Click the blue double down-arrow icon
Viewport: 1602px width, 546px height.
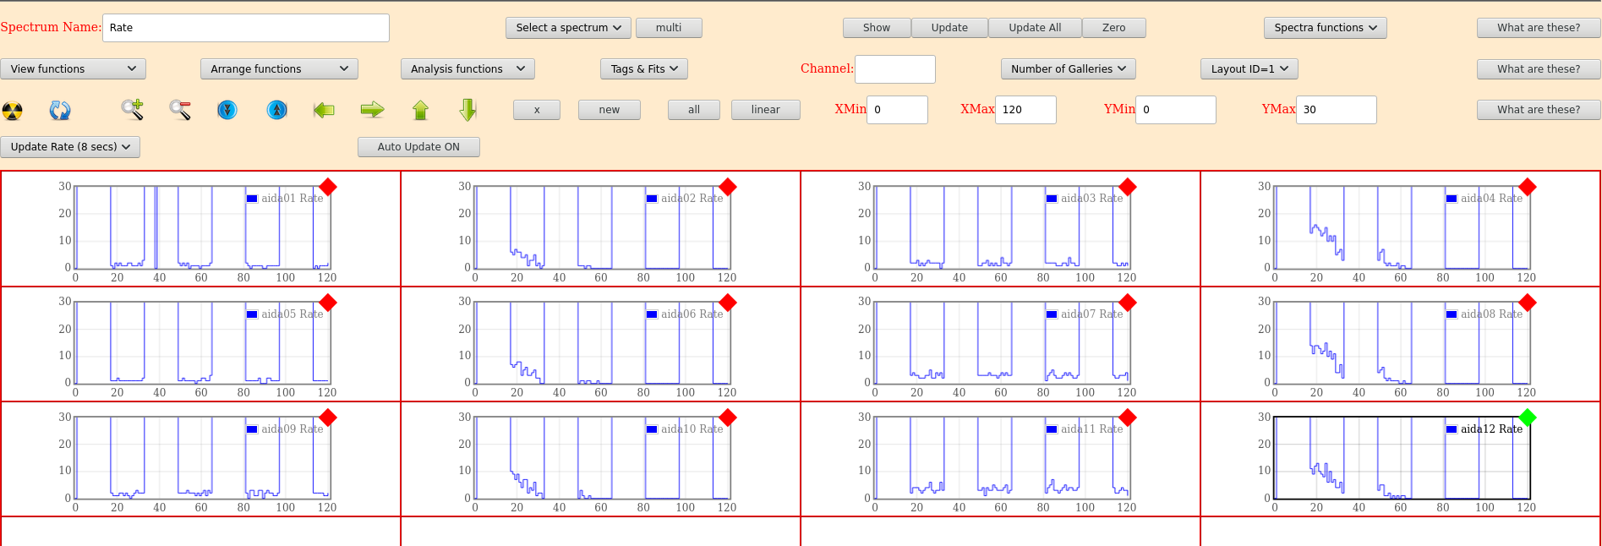(227, 110)
